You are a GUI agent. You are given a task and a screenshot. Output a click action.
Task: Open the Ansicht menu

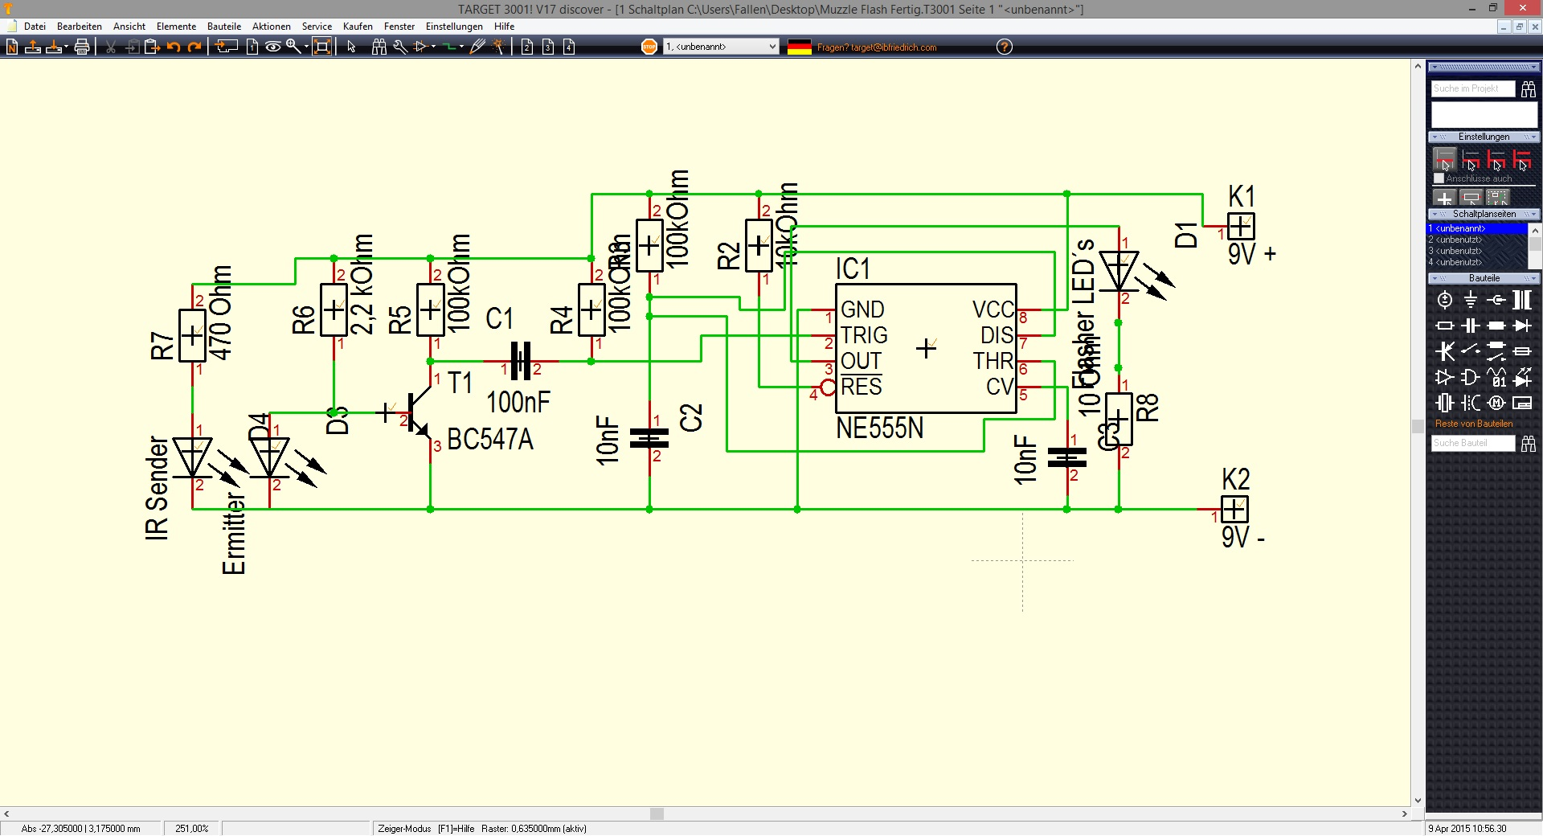tap(129, 27)
